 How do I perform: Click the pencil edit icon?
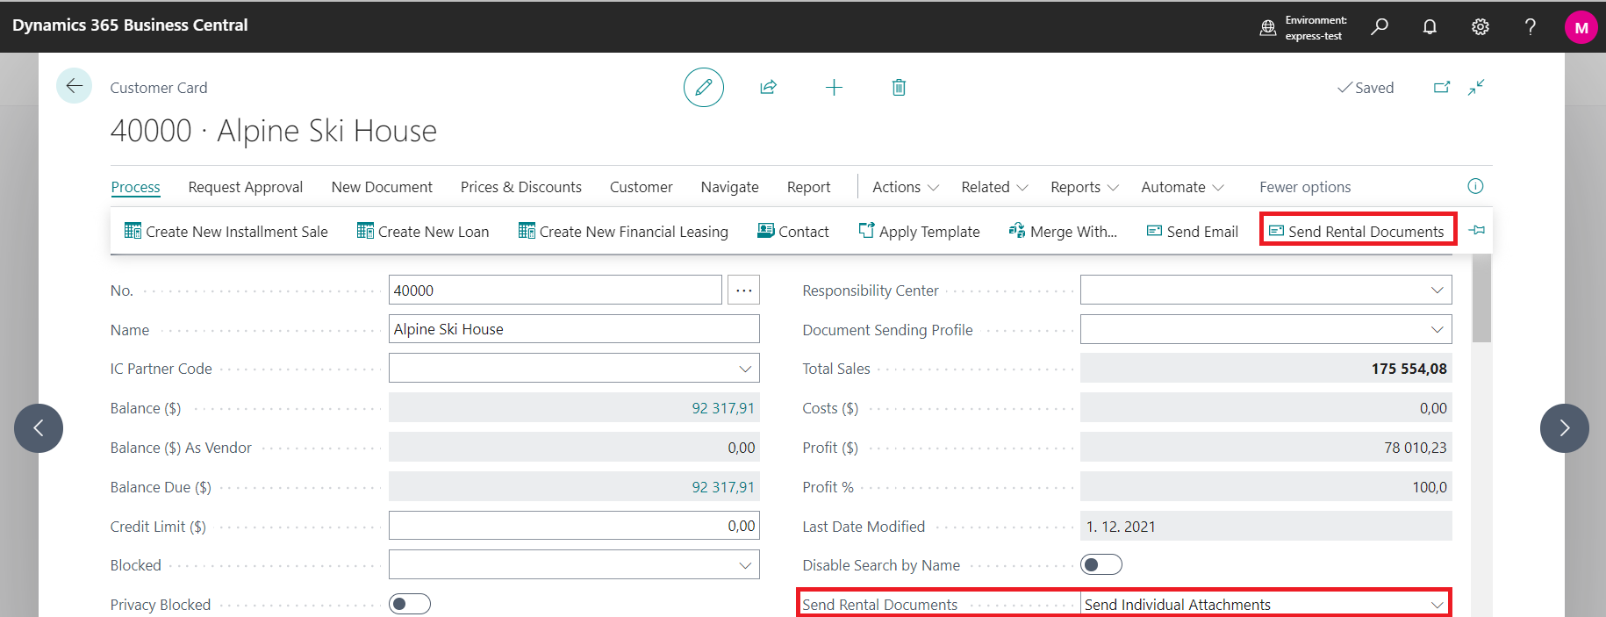pyautogui.click(x=703, y=88)
